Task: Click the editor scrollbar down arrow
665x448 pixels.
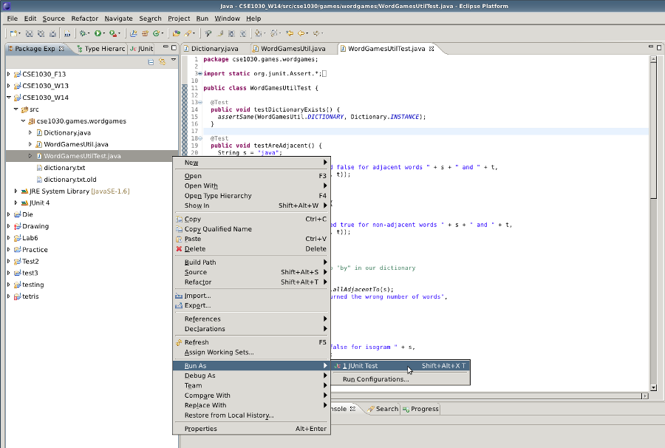Action: [654, 388]
